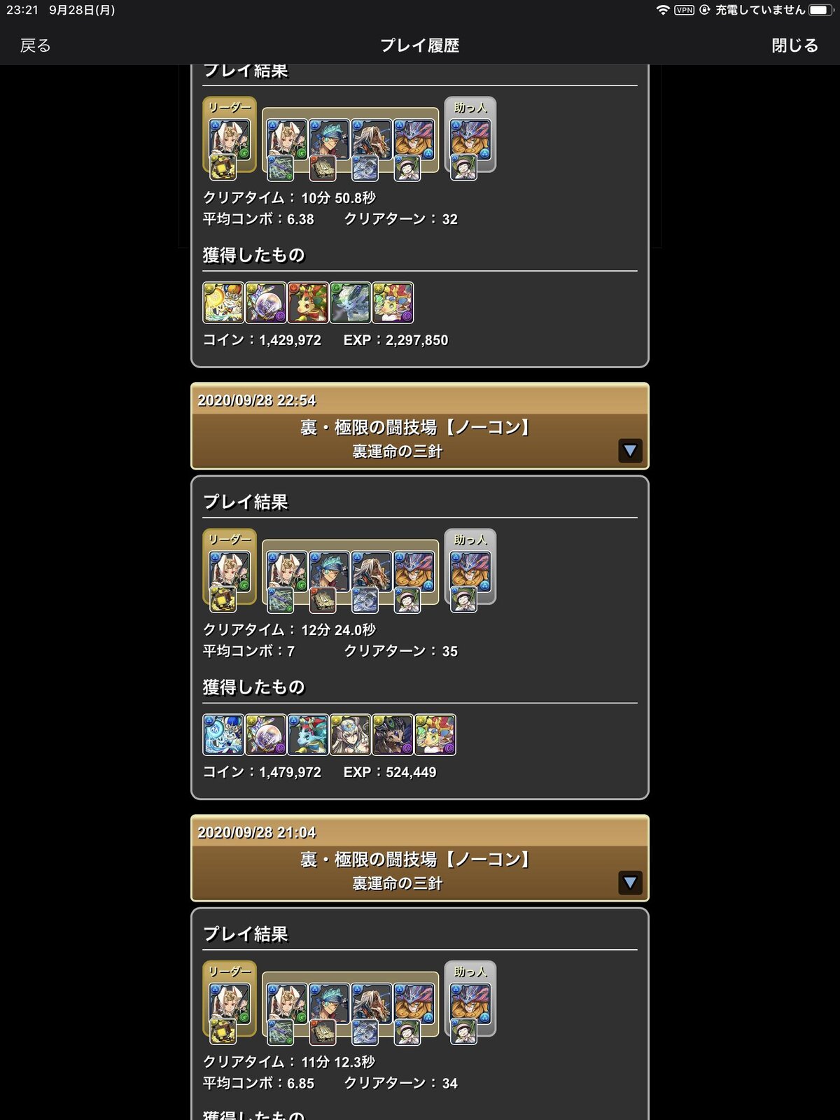Tap first yellow reward in top drops
This screenshot has width=840, height=1120.
(x=223, y=302)
